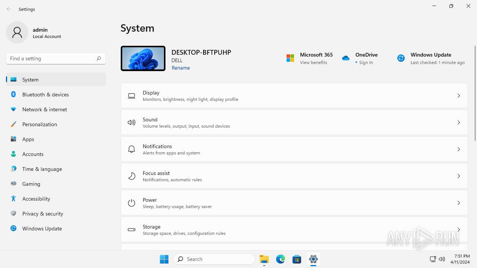Click the Microsoft 365 logo icon
Screen dimensions: 477x268
[290, 58]
